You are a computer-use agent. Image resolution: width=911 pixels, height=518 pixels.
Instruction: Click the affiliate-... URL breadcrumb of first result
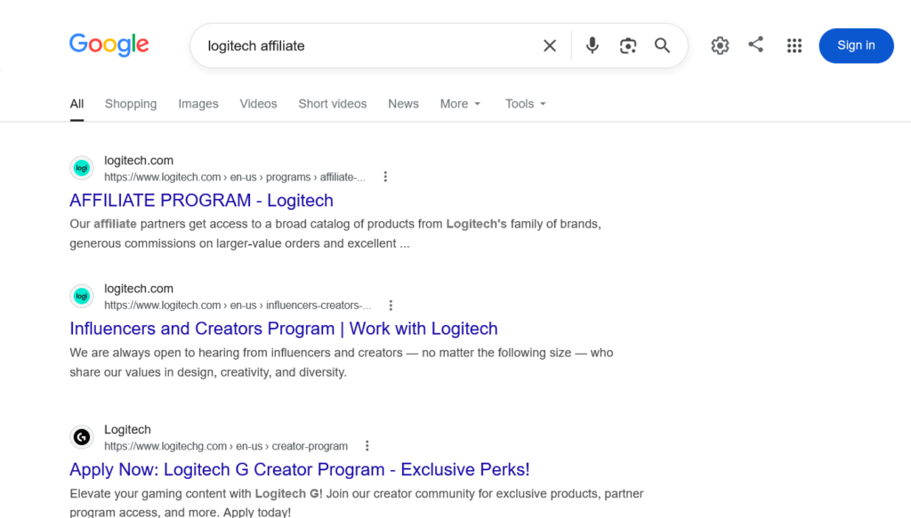[x=235, y=177]
